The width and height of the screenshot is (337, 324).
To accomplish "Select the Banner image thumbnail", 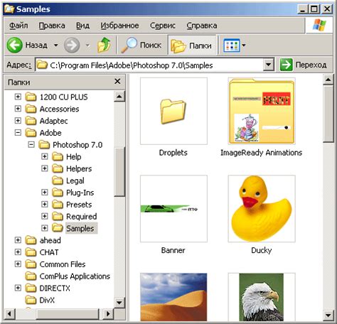I will click(x=173, y=209).
